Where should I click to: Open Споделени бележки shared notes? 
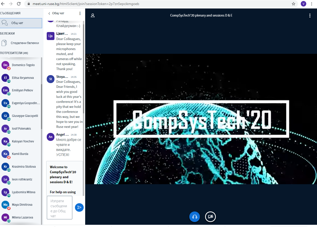click(x=21, y=43)
